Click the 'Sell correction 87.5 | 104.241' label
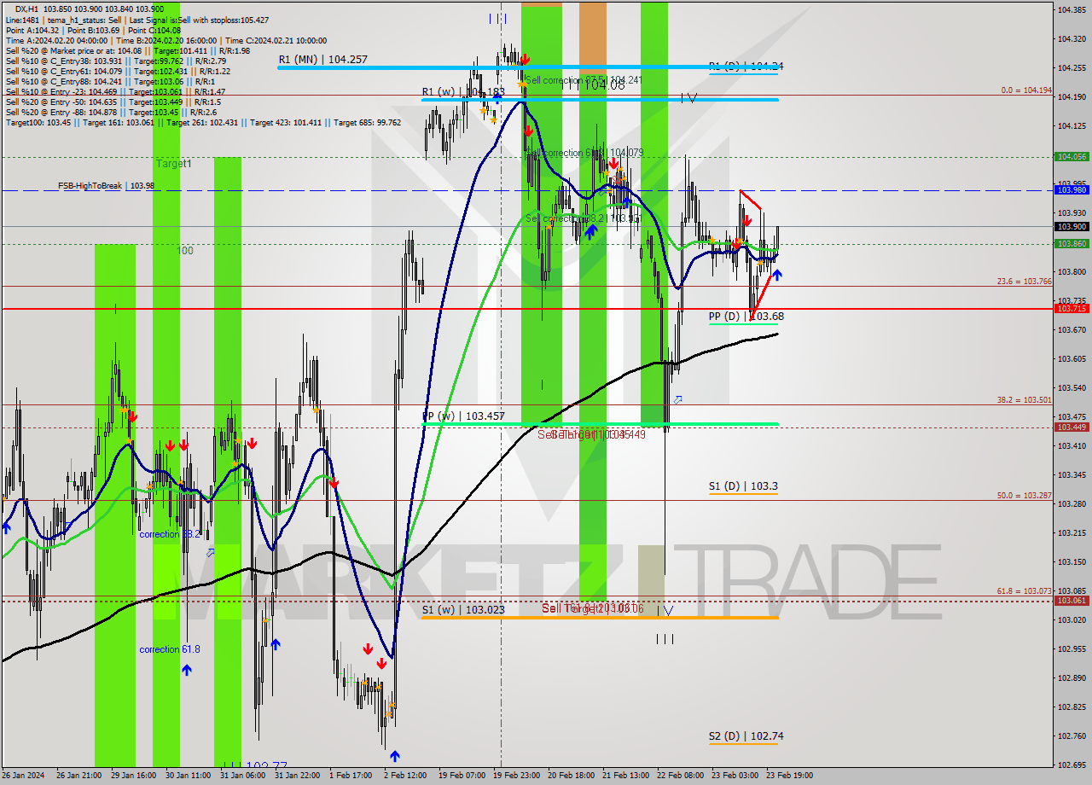This screenshot has height=785, width=1092. tap(583, 79)
